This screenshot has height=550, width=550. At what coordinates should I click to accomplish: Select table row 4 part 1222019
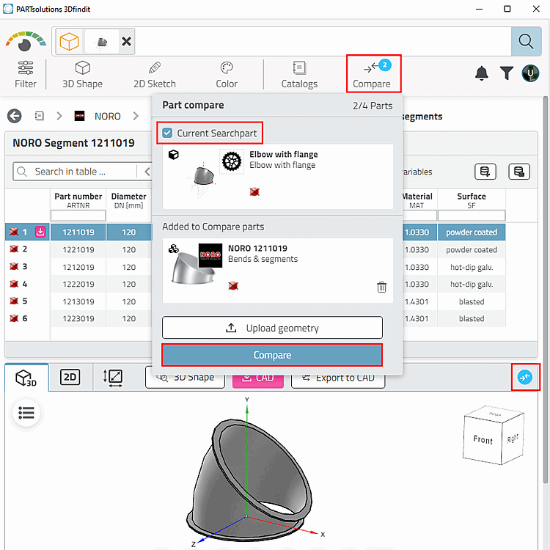point(78,284)
